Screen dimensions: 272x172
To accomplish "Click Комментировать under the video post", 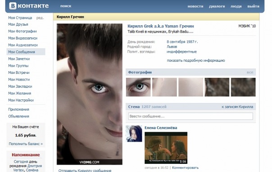I will 185,167.
